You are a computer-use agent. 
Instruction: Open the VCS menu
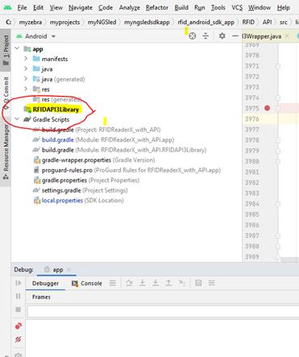[237, 7]
